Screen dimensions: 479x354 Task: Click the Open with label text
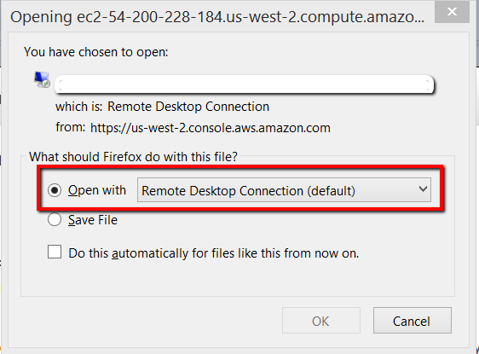(x=97, y=190)
